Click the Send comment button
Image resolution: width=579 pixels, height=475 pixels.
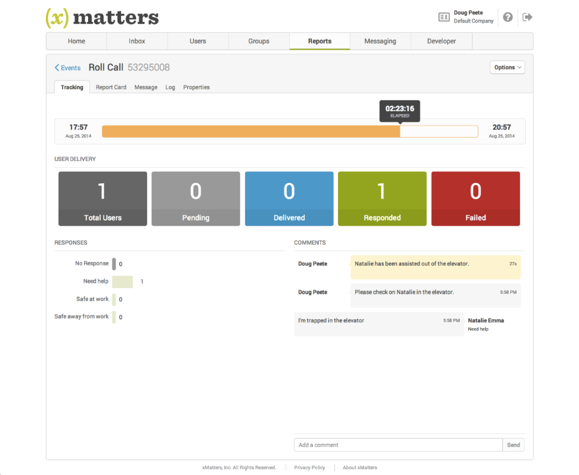[514, 445]
